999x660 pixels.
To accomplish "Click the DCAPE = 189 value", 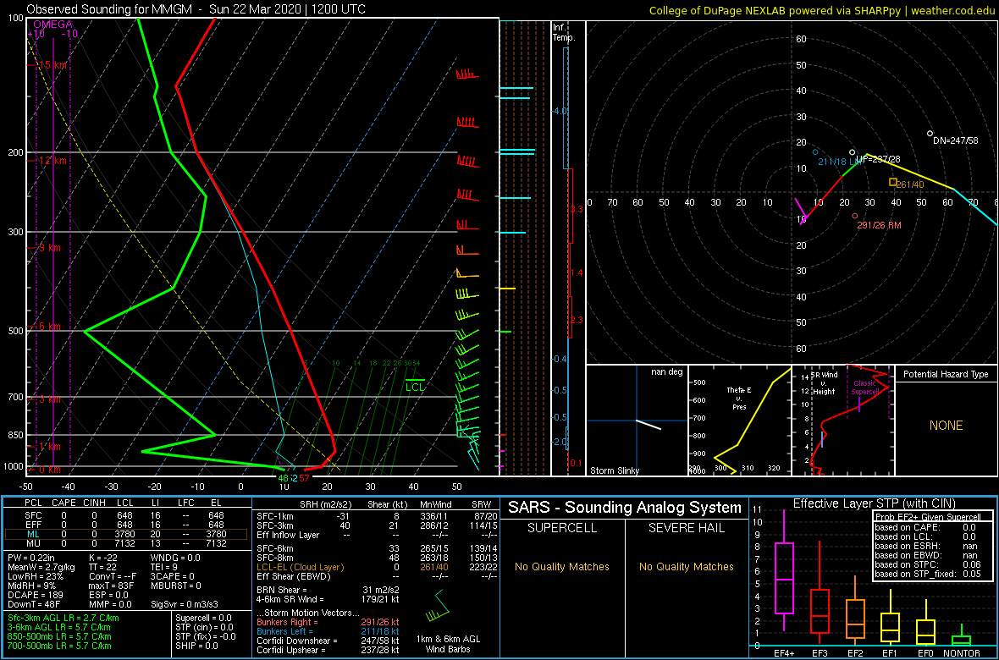I will tap(34, 597).
